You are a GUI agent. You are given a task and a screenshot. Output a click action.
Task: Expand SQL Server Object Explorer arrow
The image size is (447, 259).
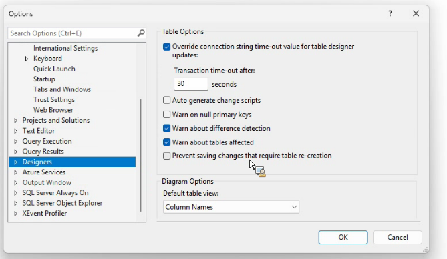[x=15, y=203]
